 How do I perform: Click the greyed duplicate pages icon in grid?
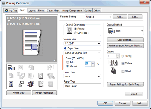pyautogui.click(x=31, y=67)
